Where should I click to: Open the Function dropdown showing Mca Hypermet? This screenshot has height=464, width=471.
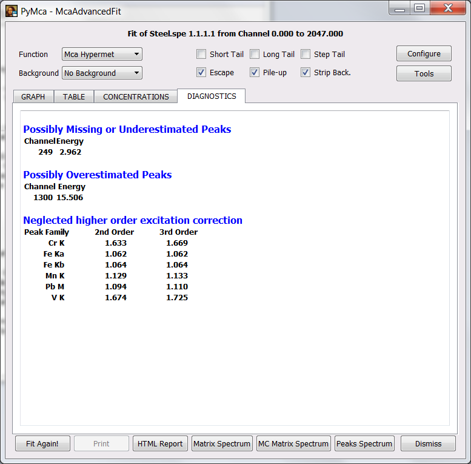pyautogui.click(x=102, y=55)
